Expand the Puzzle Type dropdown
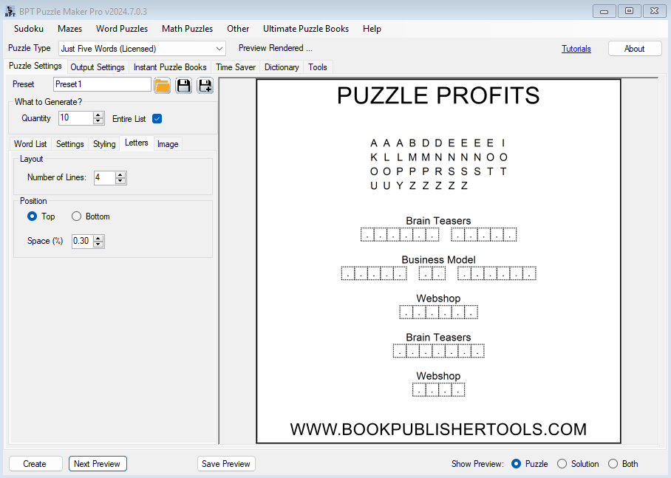This screenshot has height=478, width=671. pyautogui.click(x=219, y=49)
